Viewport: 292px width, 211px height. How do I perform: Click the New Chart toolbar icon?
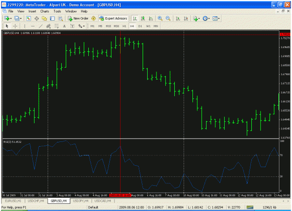click(7, 18)
